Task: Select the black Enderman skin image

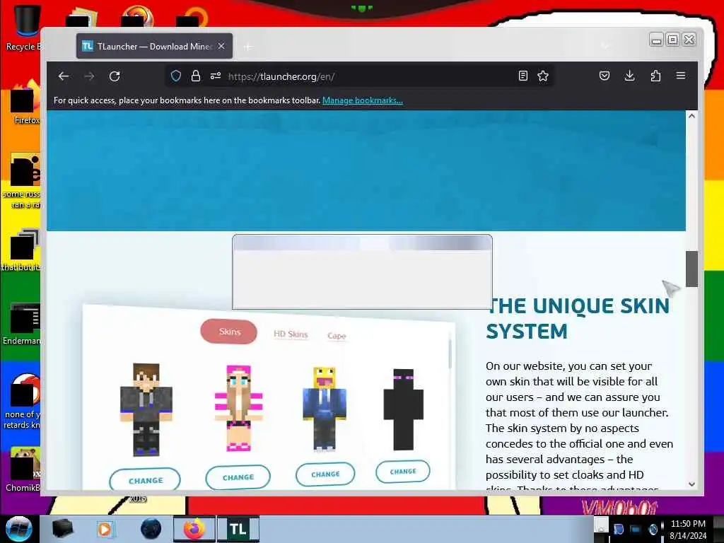Action: 403,409
